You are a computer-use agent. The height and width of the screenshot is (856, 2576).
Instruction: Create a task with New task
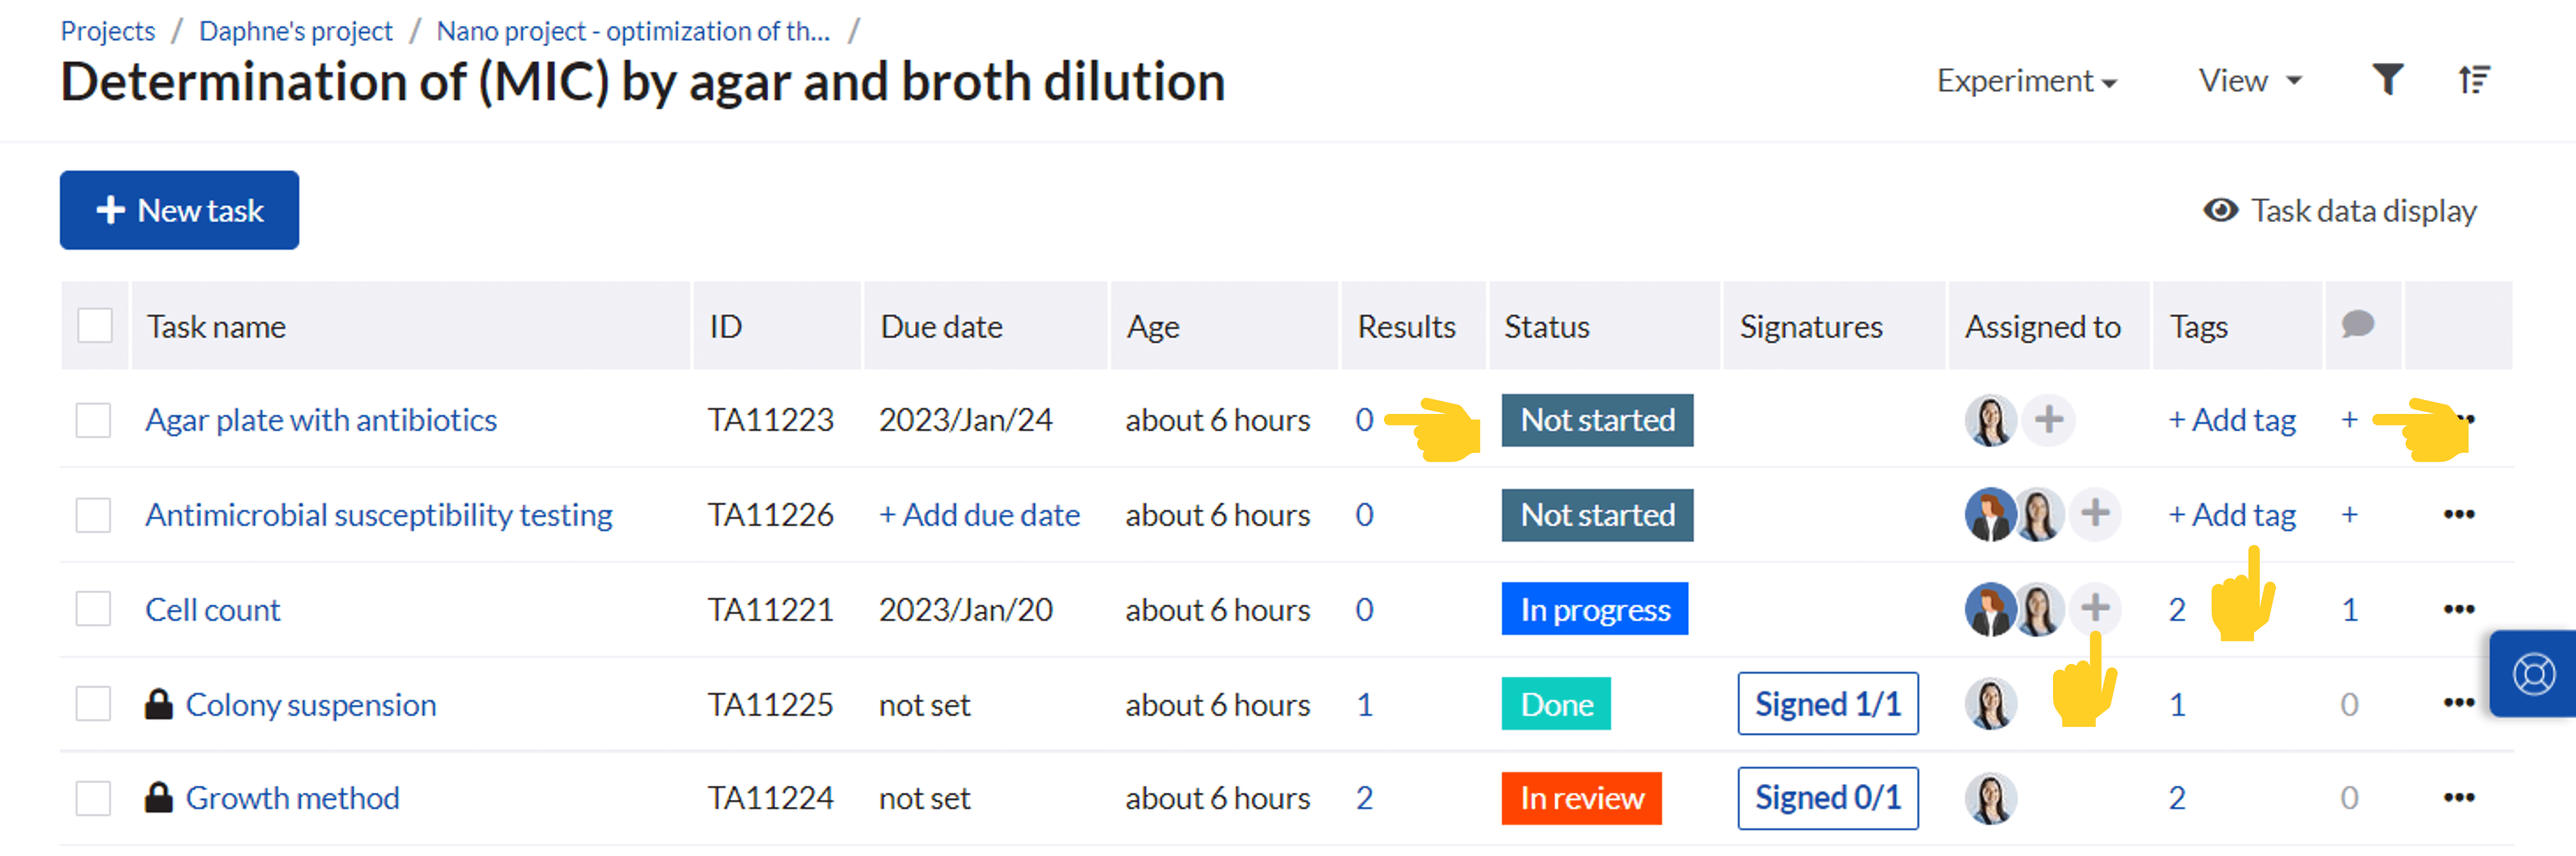point(180,210)
